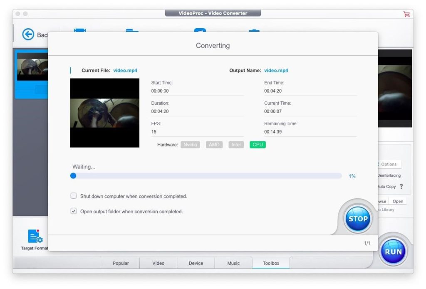Click the Open button for output folder

pos(398,201)
